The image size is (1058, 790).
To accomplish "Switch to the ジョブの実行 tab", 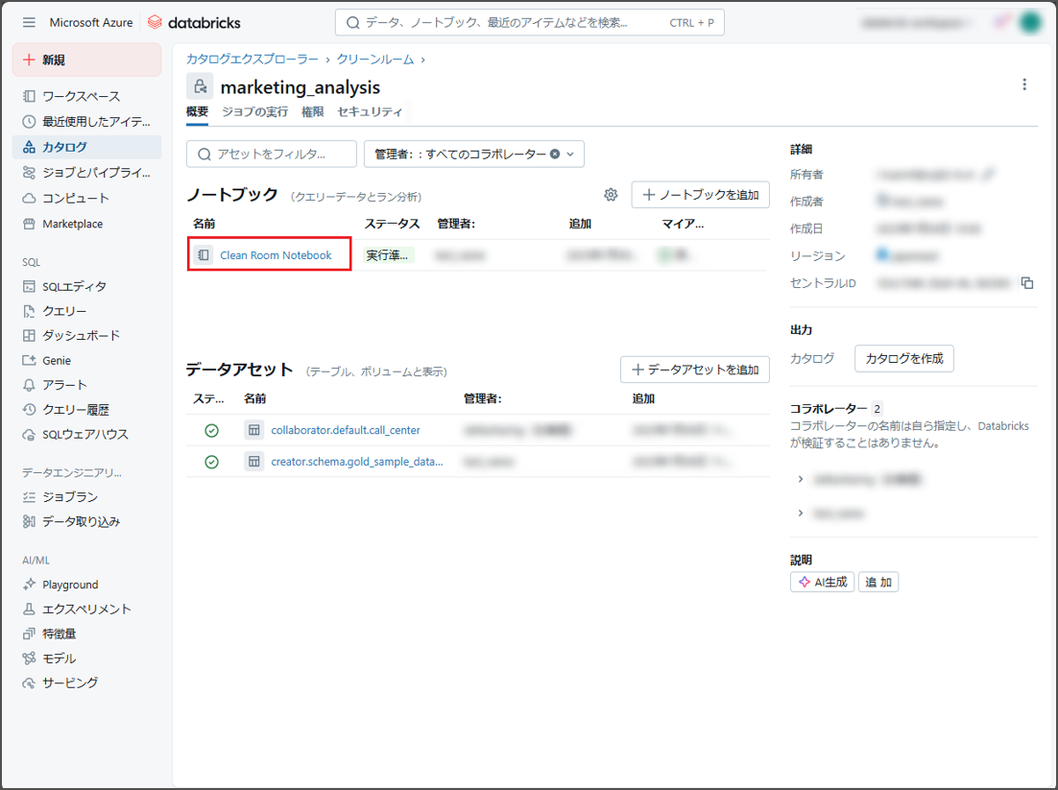I will point(255,112).
